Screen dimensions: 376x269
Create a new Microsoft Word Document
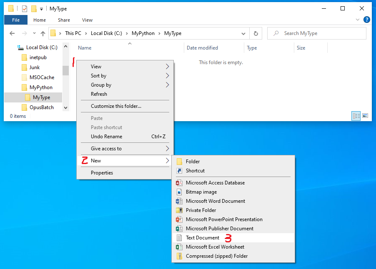click(x=215, y=201)
